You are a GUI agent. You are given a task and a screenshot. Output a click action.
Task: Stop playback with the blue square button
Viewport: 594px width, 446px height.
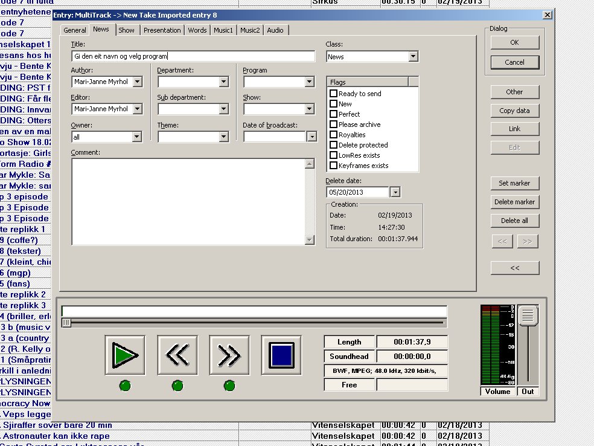coord(281,355)
